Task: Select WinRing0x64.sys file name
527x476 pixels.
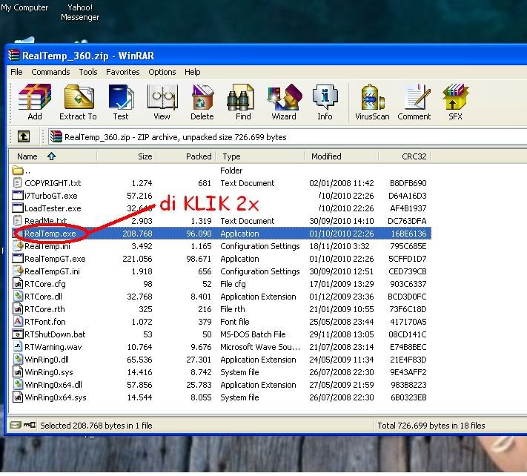Action: (56, 397)
